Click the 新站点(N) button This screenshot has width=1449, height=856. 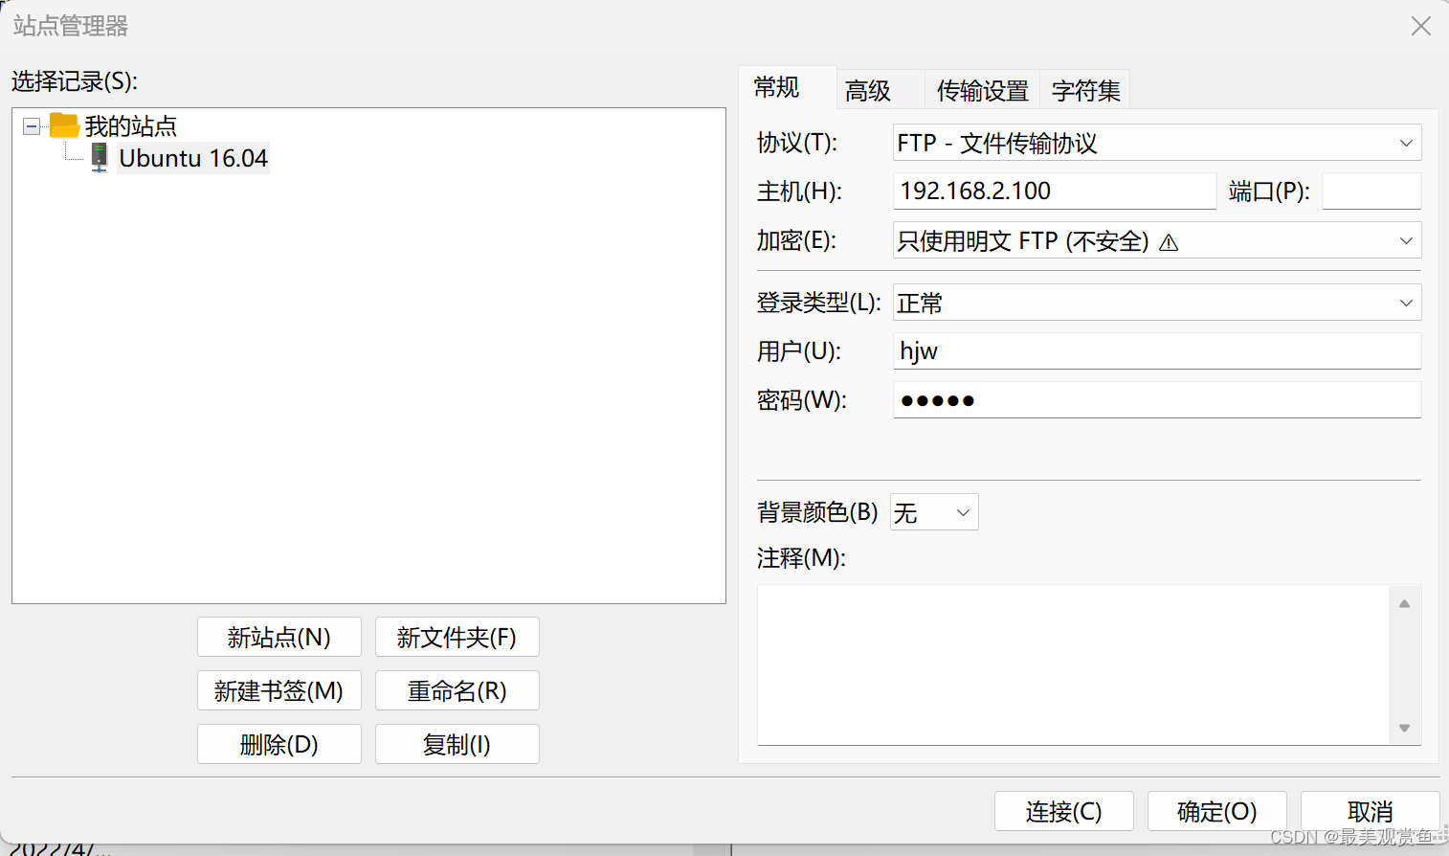coord(279,637)
